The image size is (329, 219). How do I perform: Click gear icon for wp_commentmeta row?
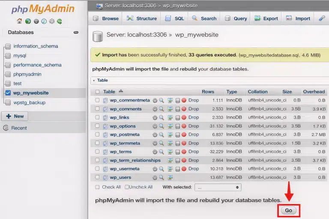coord(155,101)
